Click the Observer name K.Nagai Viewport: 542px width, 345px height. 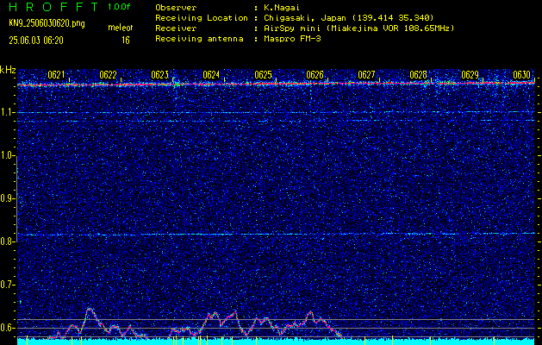pos(281,8)
